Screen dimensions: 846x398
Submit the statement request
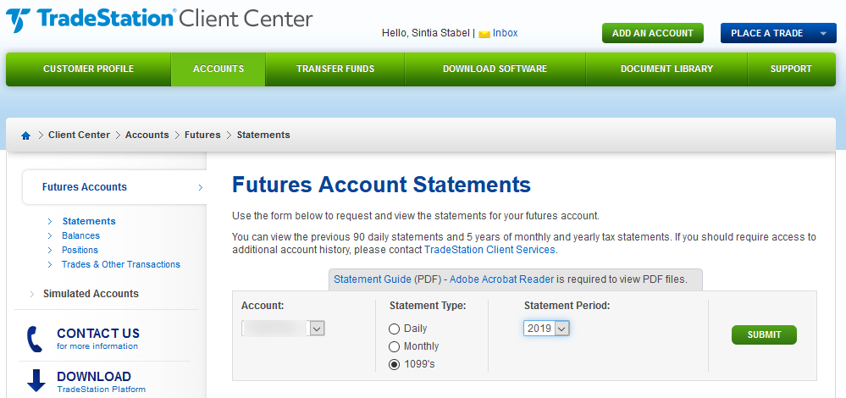[x=764, y=334]
